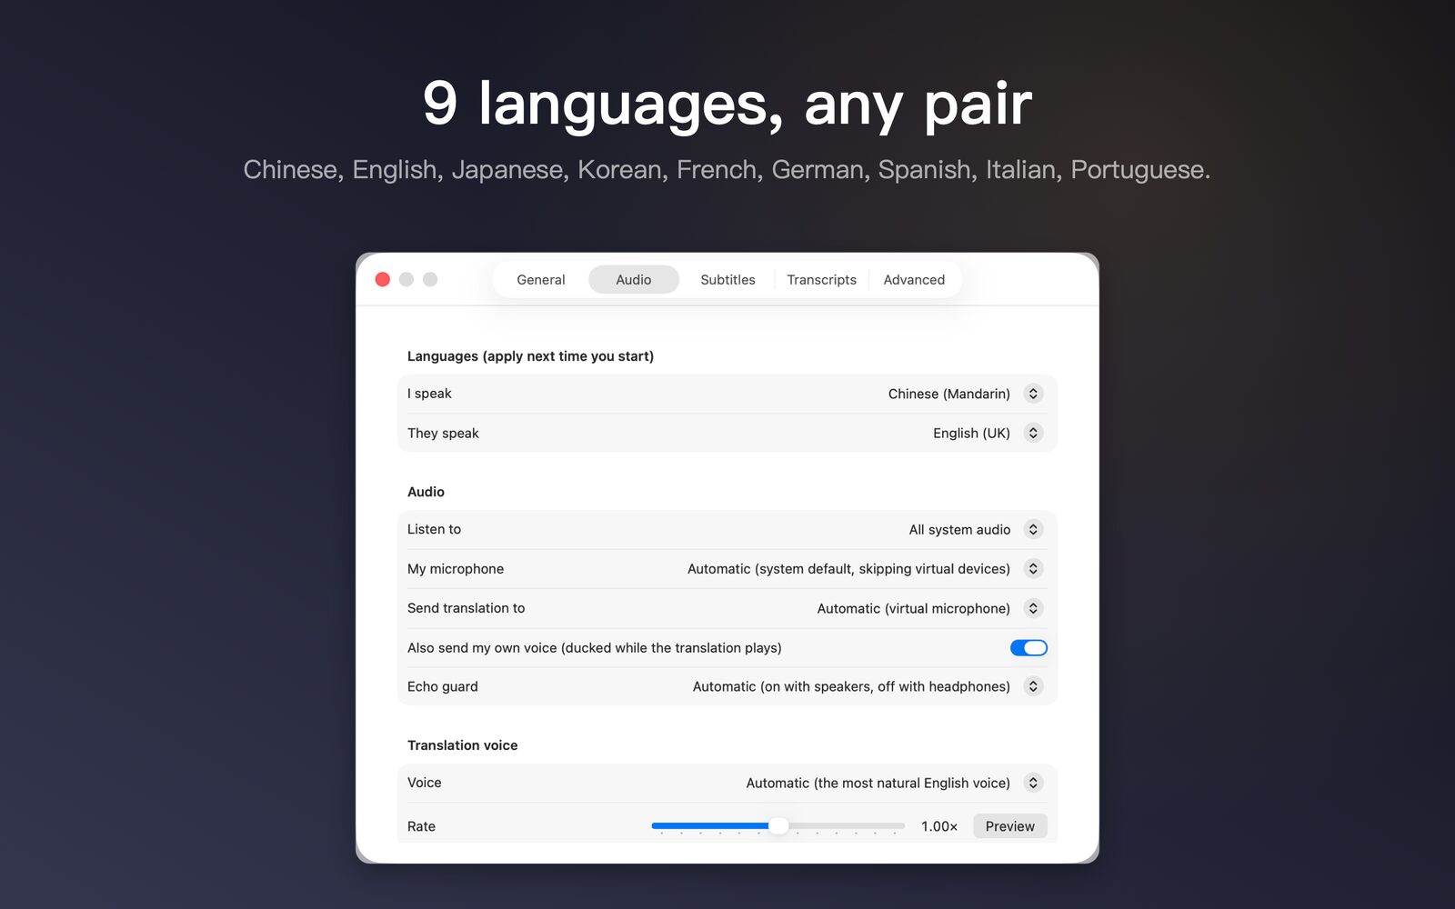
Task: Select the Audio tab
Action: 634,280
